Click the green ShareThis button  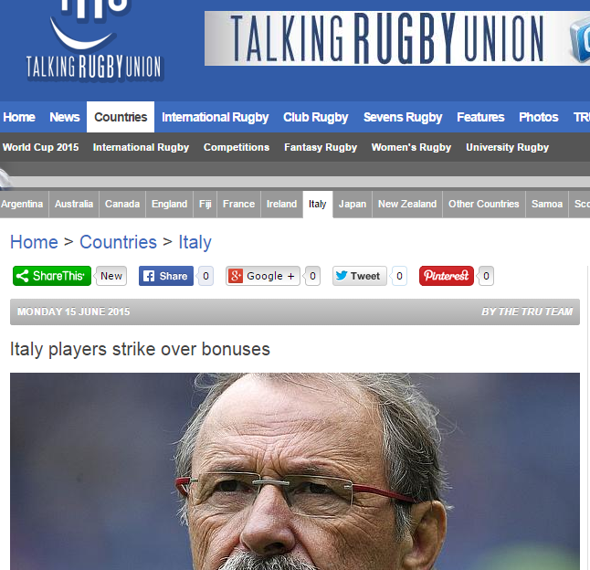(52, 276)
